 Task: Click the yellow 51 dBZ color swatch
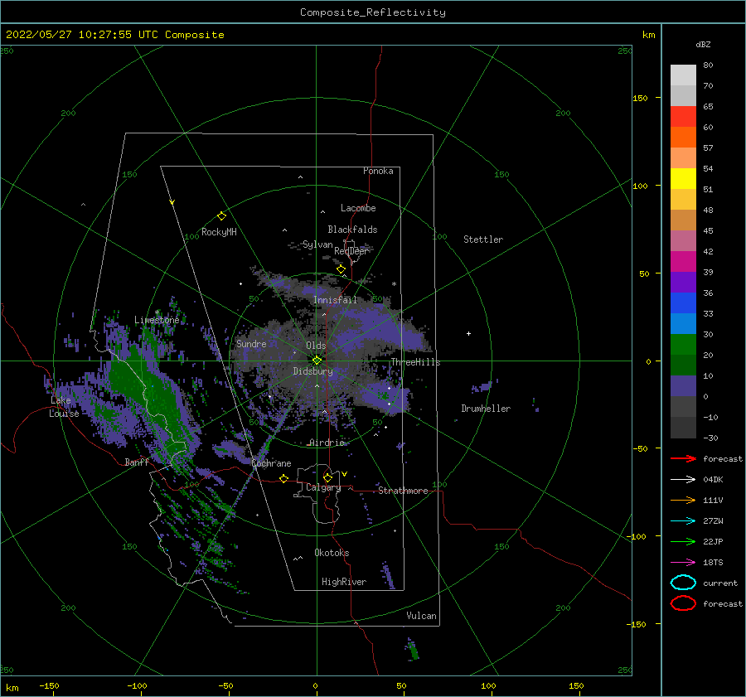683,178
